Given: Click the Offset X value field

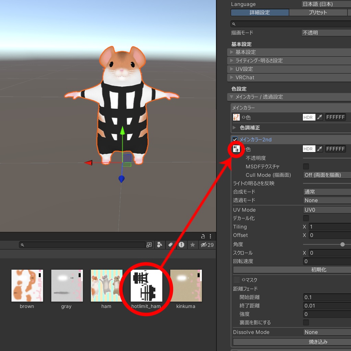Looking at the screenshot, I should (x=330, y=235).
